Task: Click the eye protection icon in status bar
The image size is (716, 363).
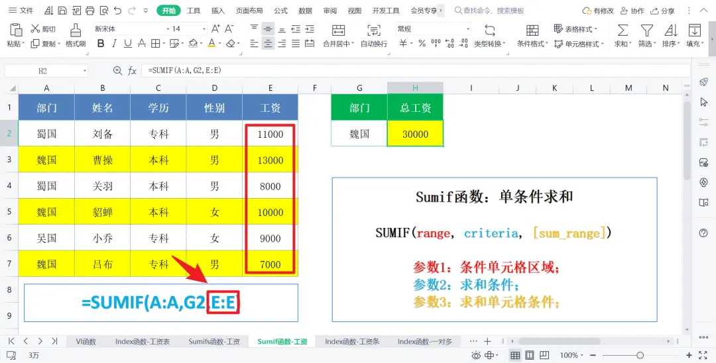Action: [x=476, y=355]
